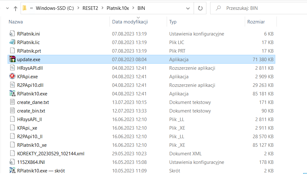Sort by the Nazwa column header
This screenshot has height=174, width=307.
coord(16,22)
